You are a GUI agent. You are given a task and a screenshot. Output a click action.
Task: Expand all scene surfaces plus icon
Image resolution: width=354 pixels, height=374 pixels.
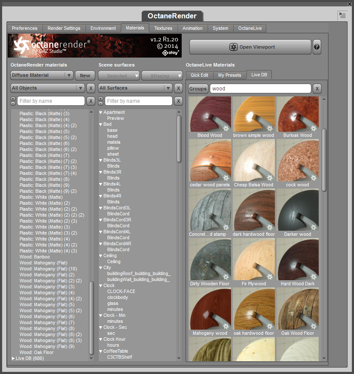pos(101,99)
